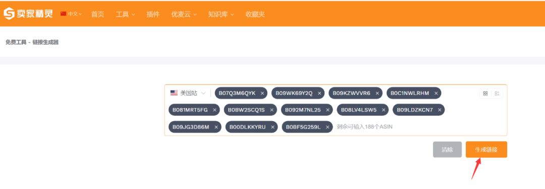The height and width of the screenshot is (189, 545).
Task: Expand the 工具 menu
Action: pyautogui.click(x=126, y=14)
